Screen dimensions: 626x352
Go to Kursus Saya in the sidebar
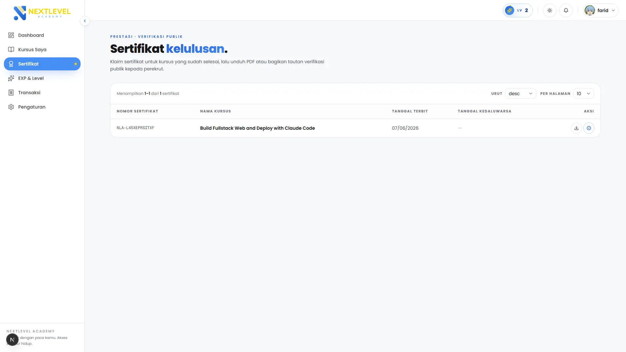coord(42,50)
